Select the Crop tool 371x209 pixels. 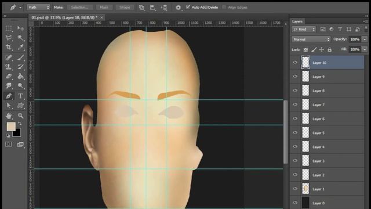[x=9, y=47]
